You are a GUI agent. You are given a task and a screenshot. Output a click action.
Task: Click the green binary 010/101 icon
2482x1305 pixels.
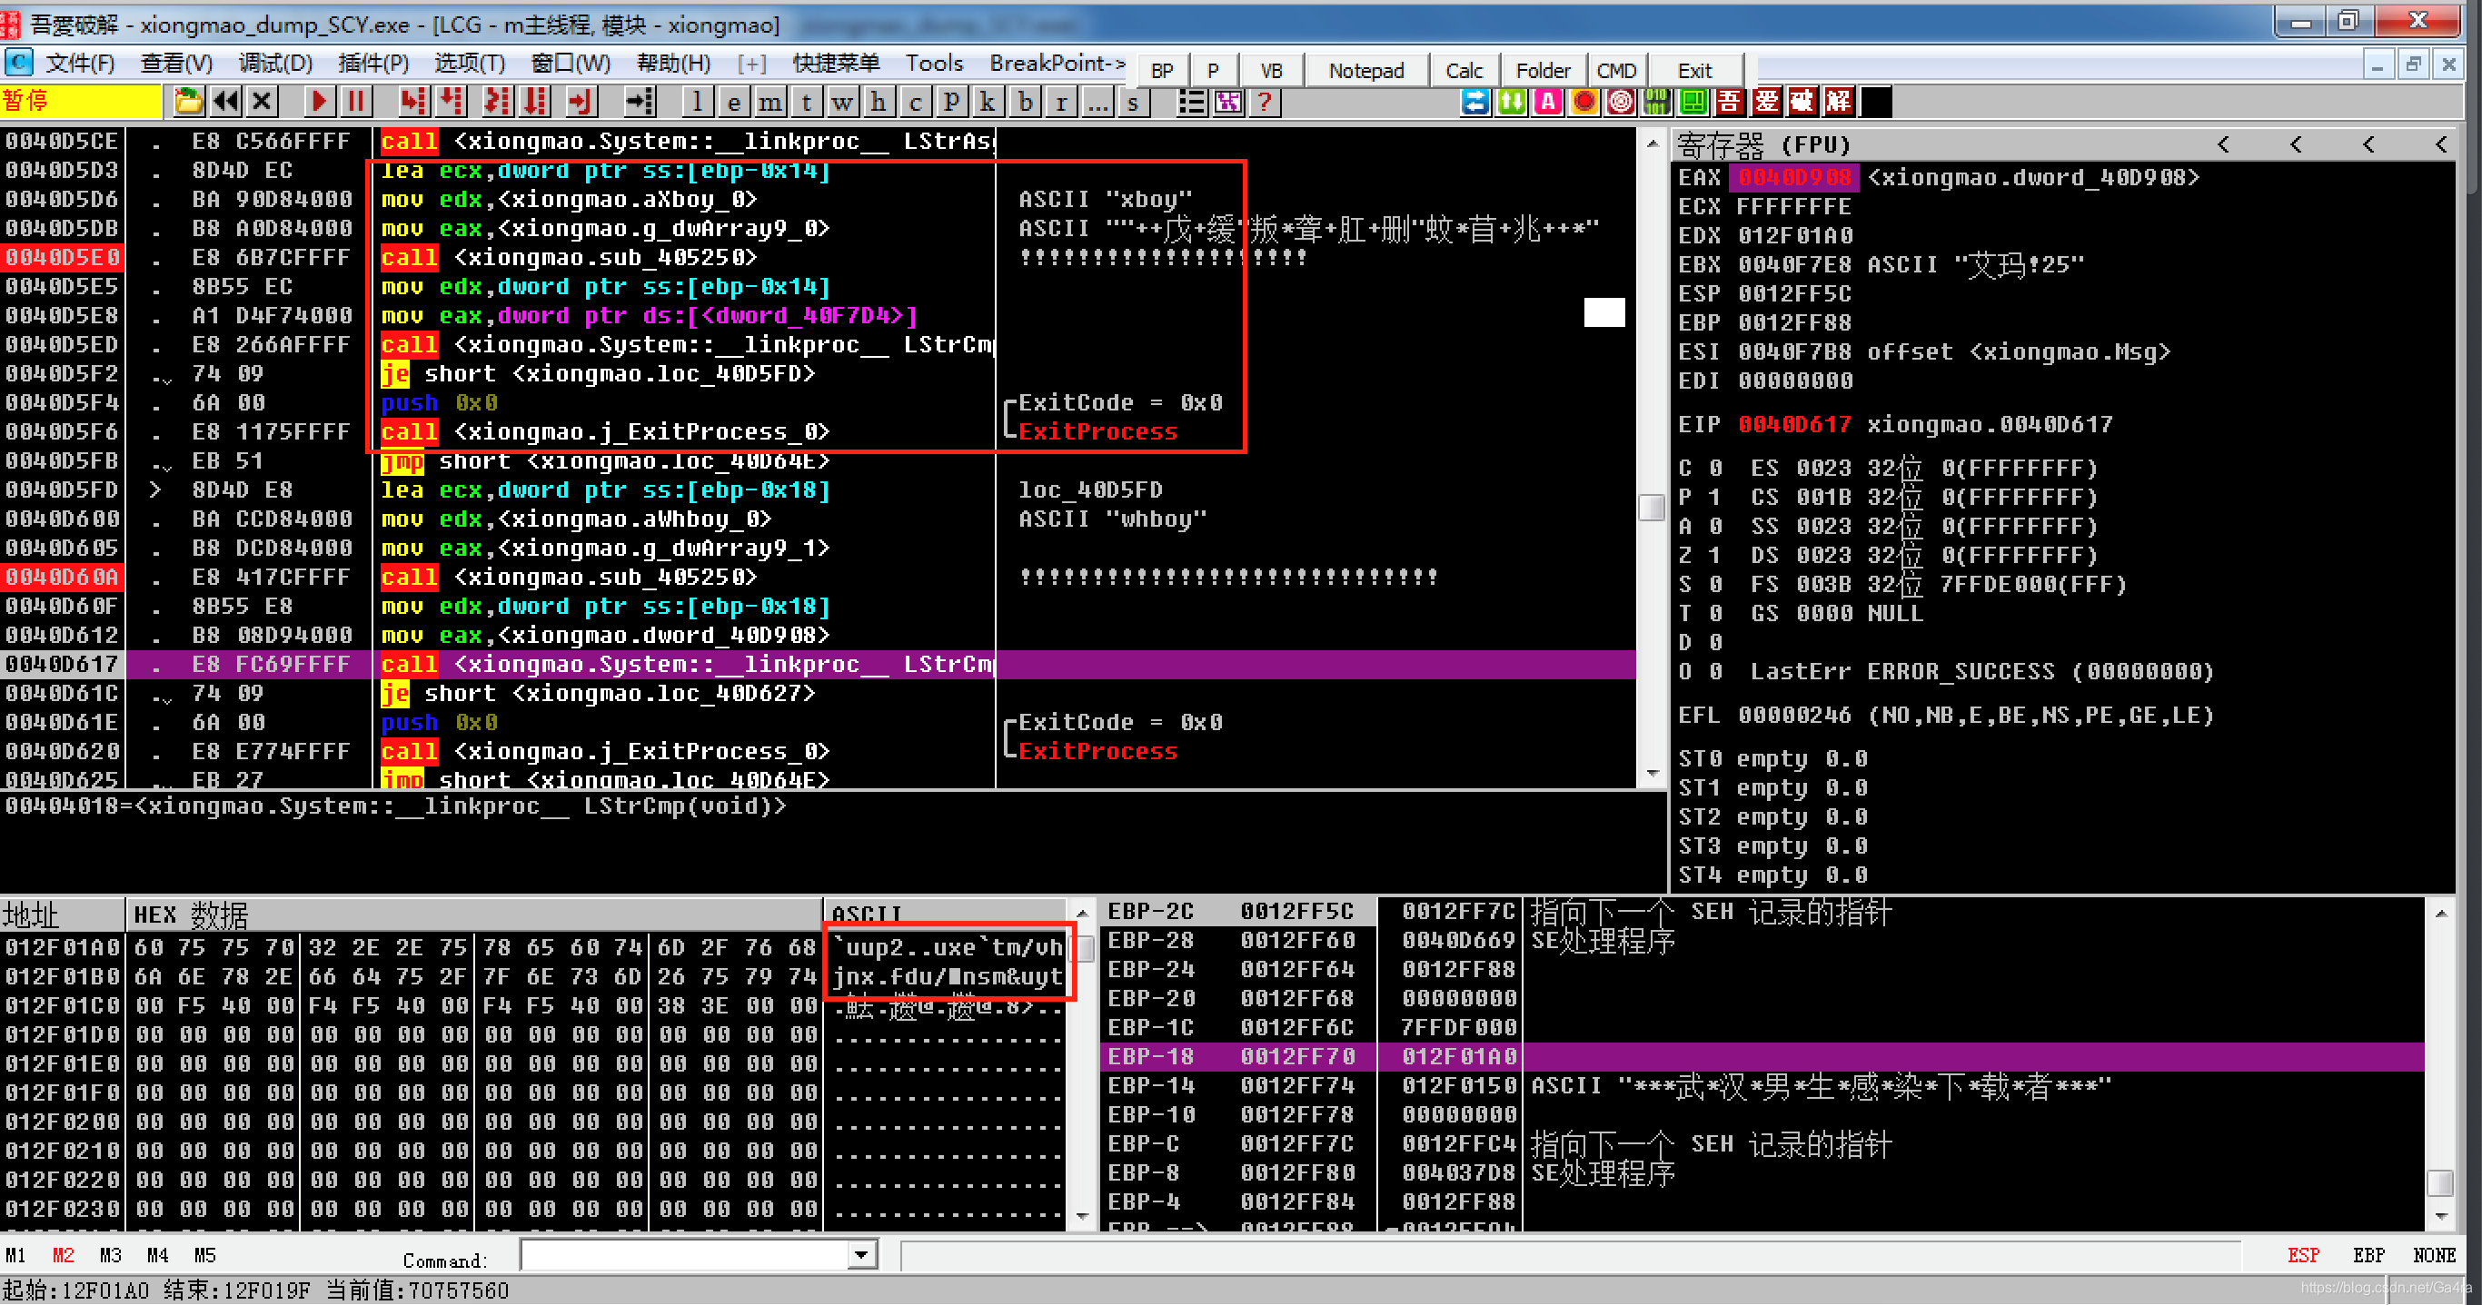(1656, 101)
